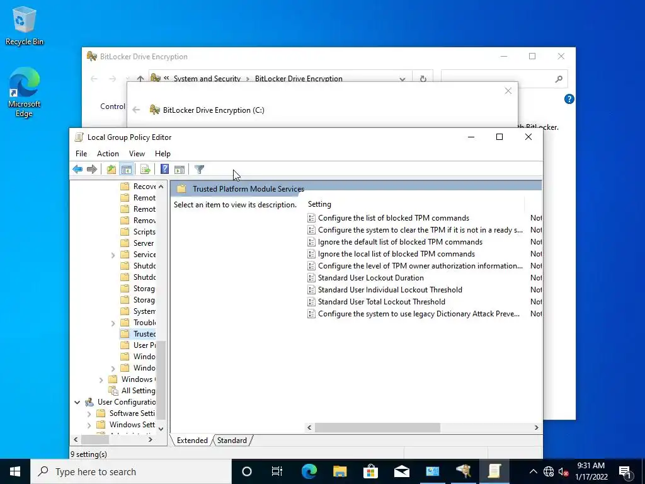Click the taskbar search box

[x=131, y=471]
